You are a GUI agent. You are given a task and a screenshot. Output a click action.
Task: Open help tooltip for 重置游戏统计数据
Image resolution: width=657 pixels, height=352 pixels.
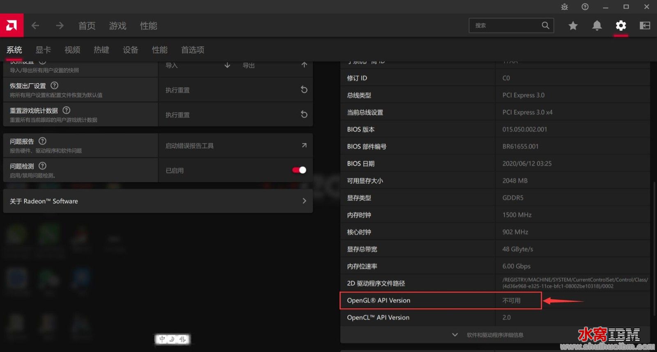[67, 110]
